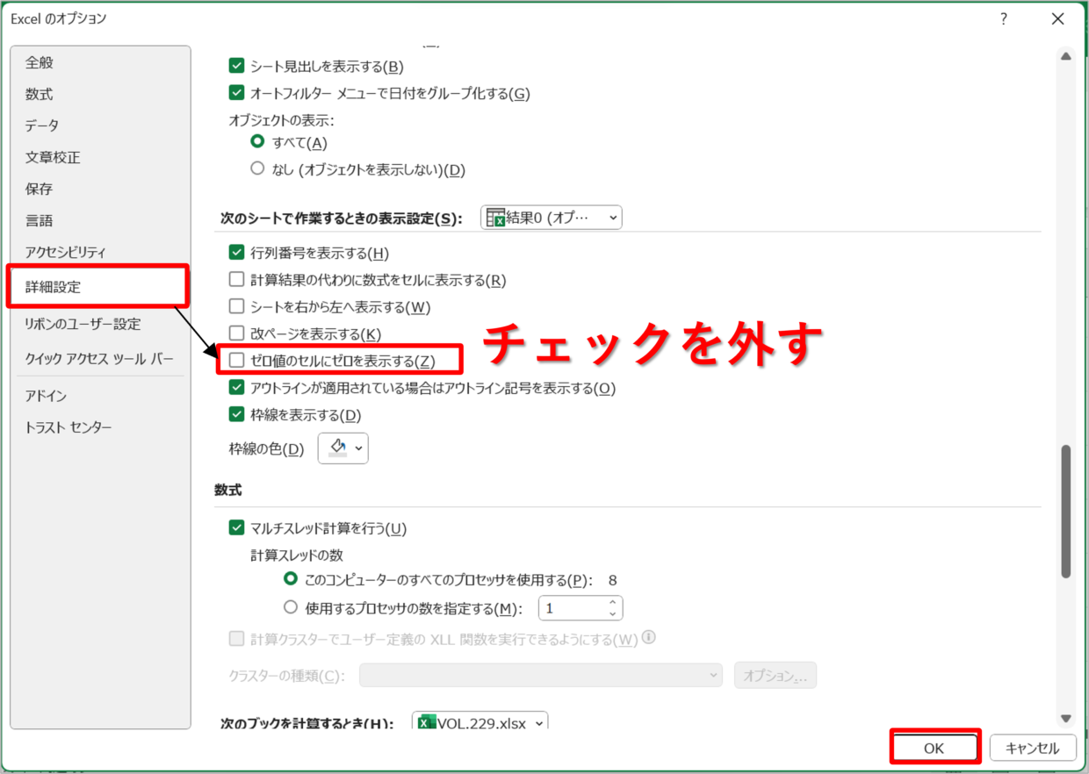The height and width of the screenshot is (774, 1089).
Task: Select 使用するプロセッサの数を指定する radio button
Action: tap(292, 607)
